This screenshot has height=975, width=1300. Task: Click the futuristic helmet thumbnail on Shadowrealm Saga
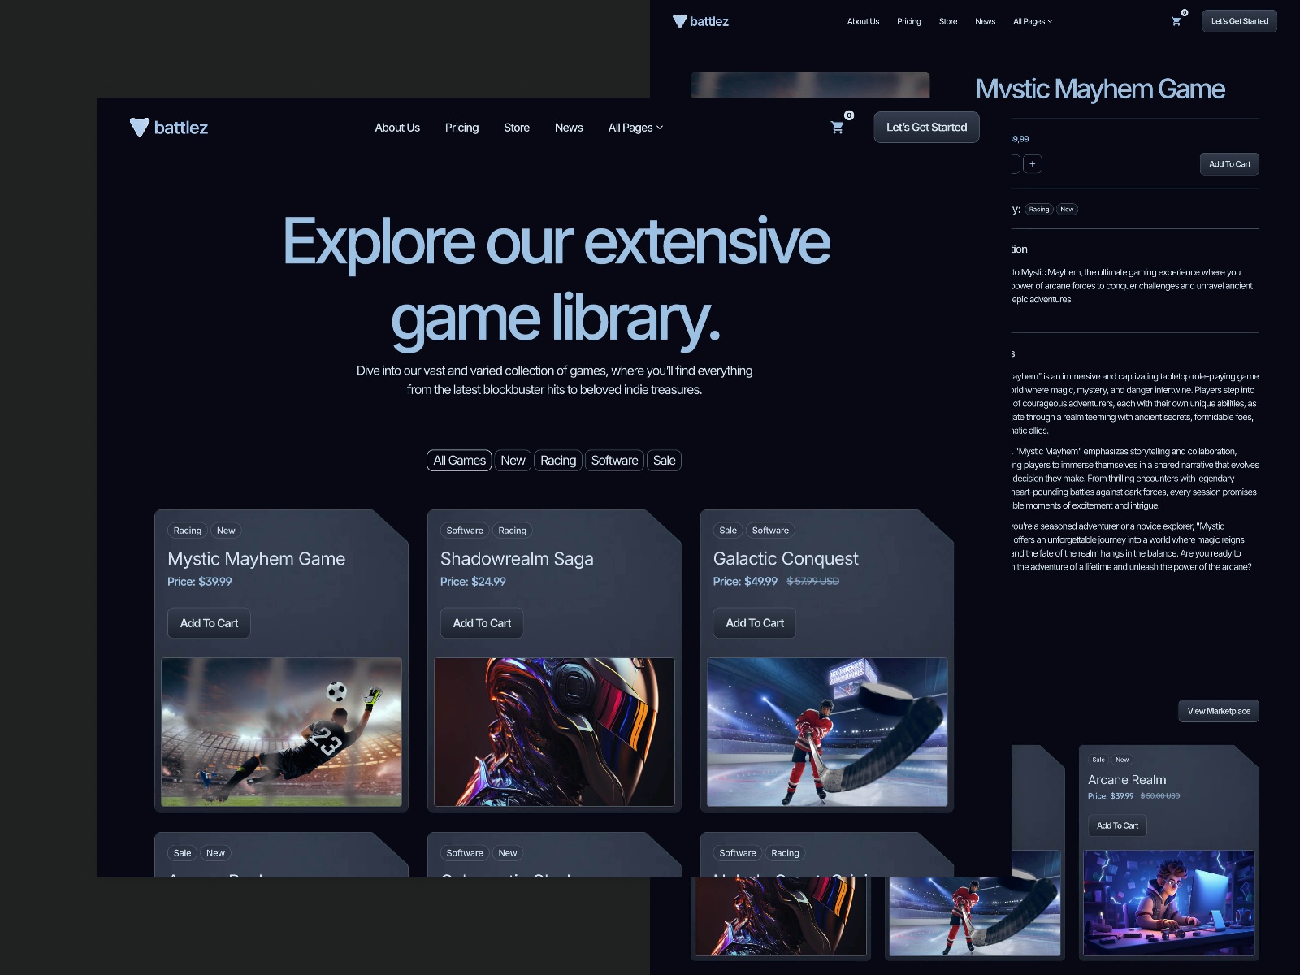tap(554, 732)
